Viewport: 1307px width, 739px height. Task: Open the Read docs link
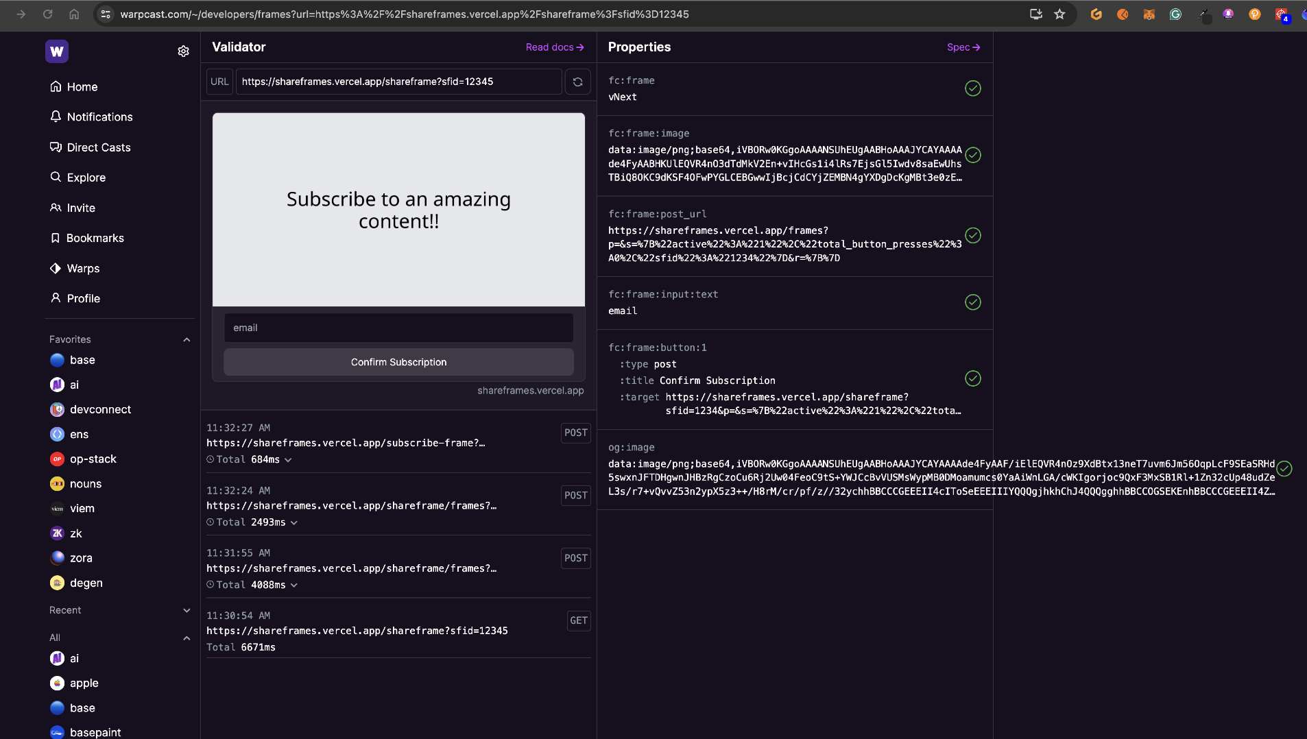554,47
